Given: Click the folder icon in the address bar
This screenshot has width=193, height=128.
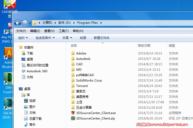Looking at the screenshot, I should pos(35,23).
